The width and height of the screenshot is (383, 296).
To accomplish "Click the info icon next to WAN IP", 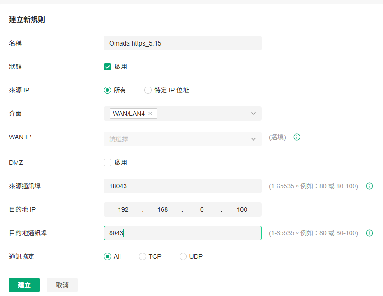I will pyautogui.click(x=296, y=137).
